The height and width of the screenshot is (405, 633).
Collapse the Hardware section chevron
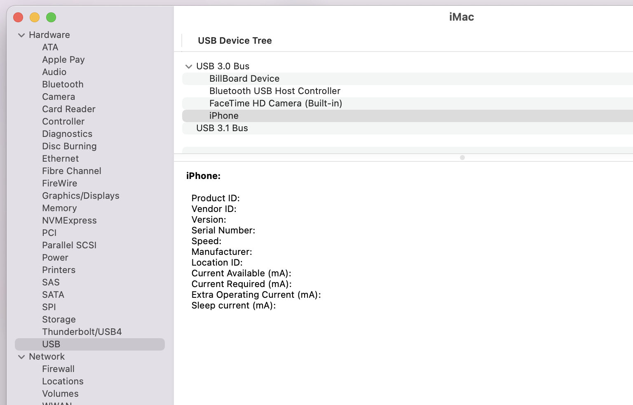click(x=21, y=35)
